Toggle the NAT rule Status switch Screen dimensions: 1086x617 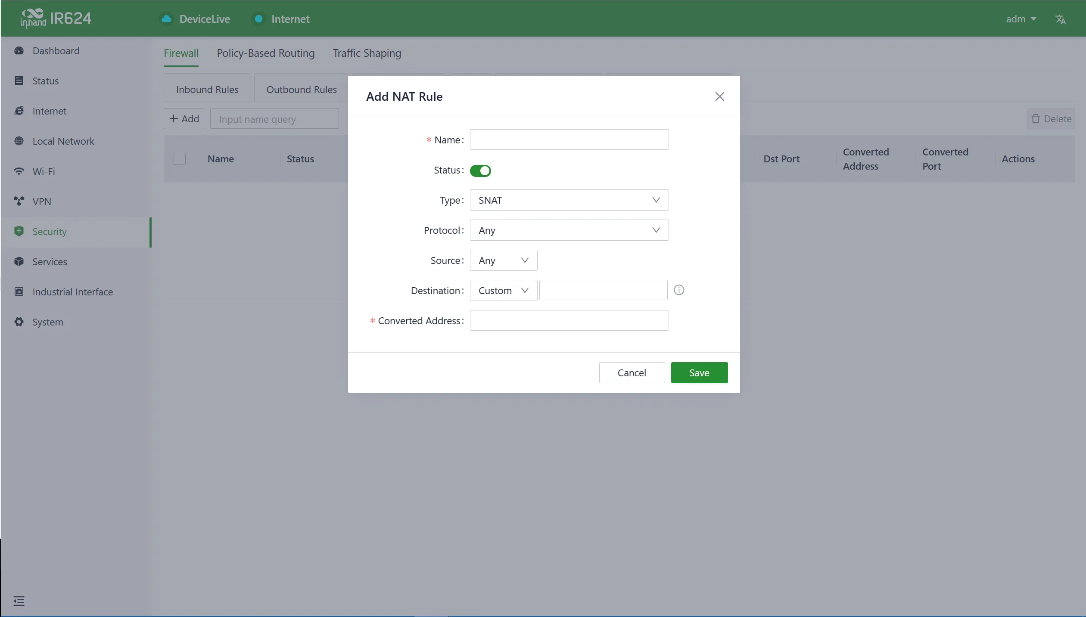click(480, 171)
